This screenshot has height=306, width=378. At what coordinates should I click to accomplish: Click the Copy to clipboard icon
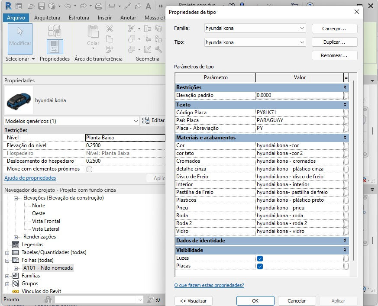[x=110, y=39]
